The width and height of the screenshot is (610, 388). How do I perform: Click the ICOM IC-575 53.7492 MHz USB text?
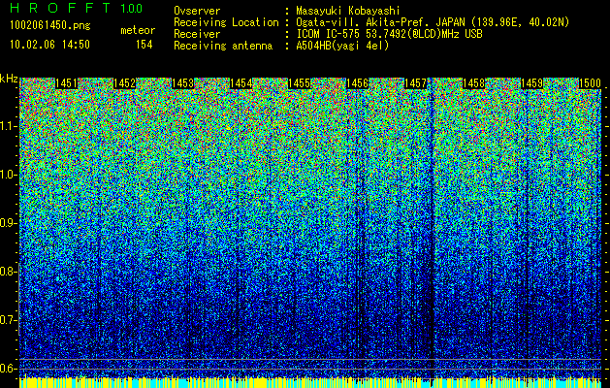tap(390, 34)
